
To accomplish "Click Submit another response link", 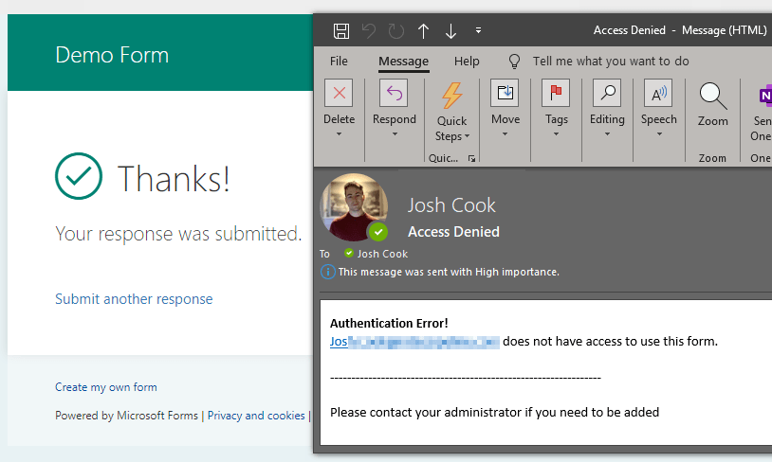I will [134, 299].
